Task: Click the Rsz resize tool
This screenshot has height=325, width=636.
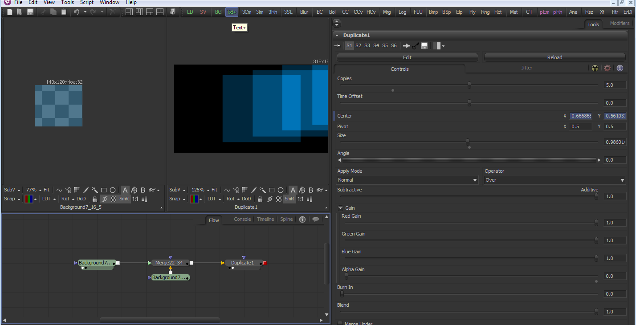Action: (589, 12)
